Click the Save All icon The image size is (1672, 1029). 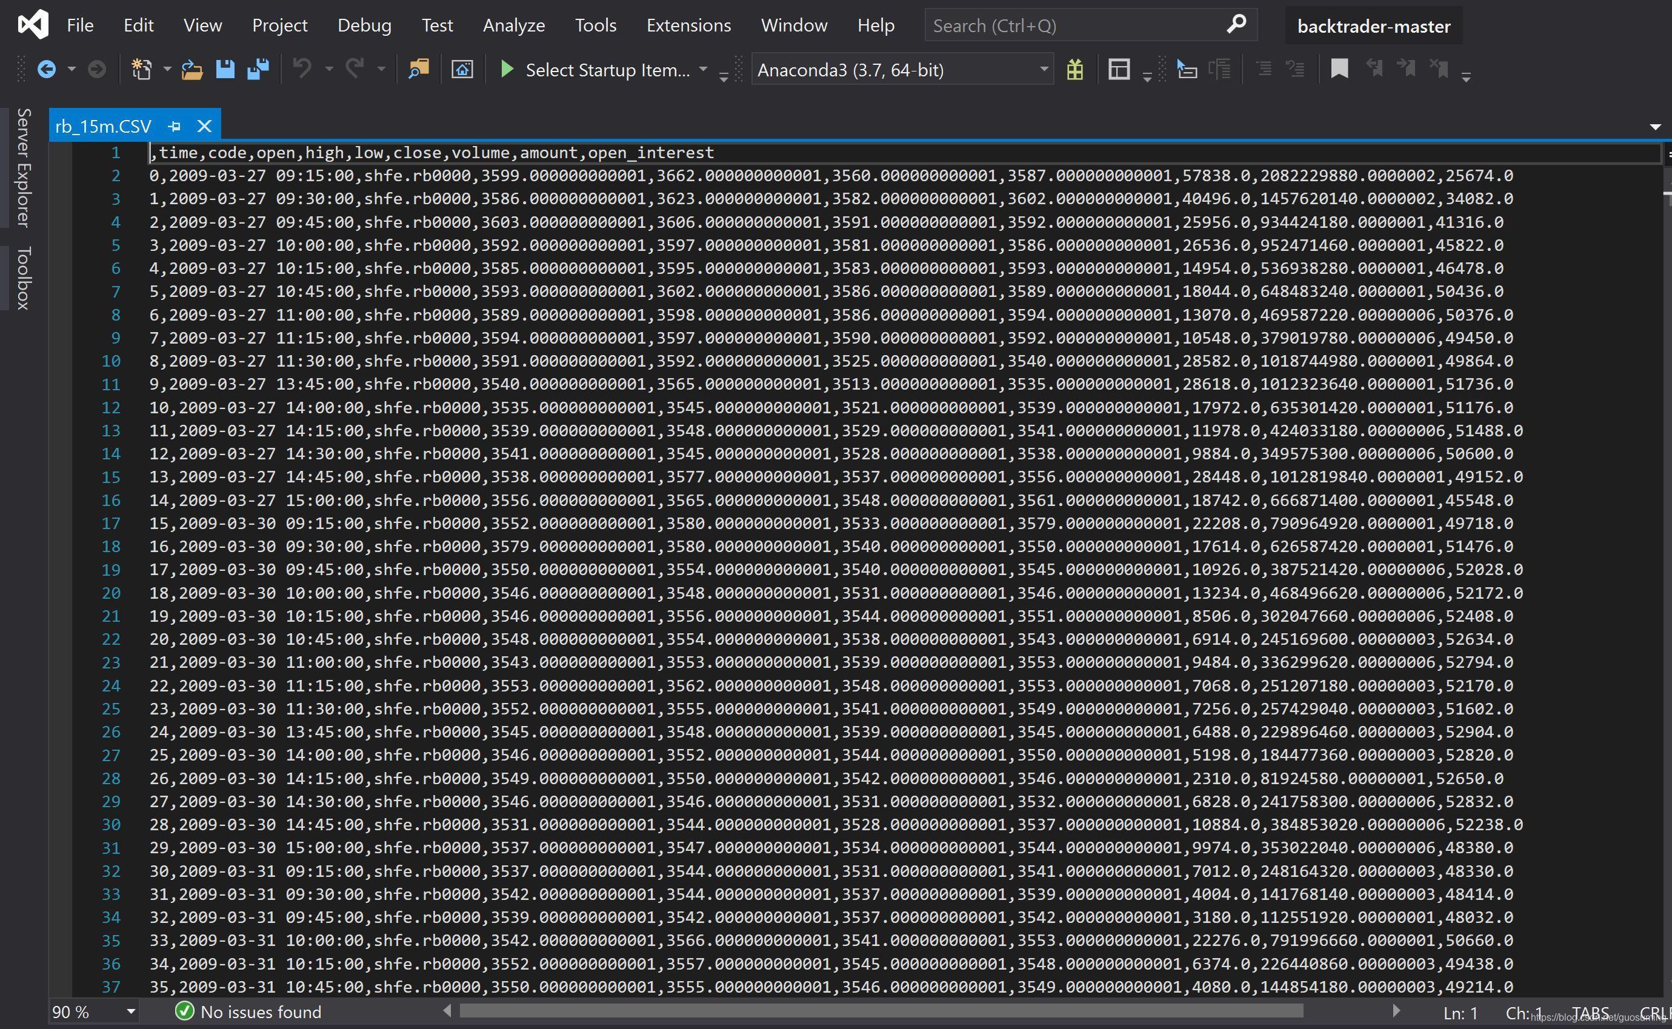pyautogui.click(x=258, y=70)
